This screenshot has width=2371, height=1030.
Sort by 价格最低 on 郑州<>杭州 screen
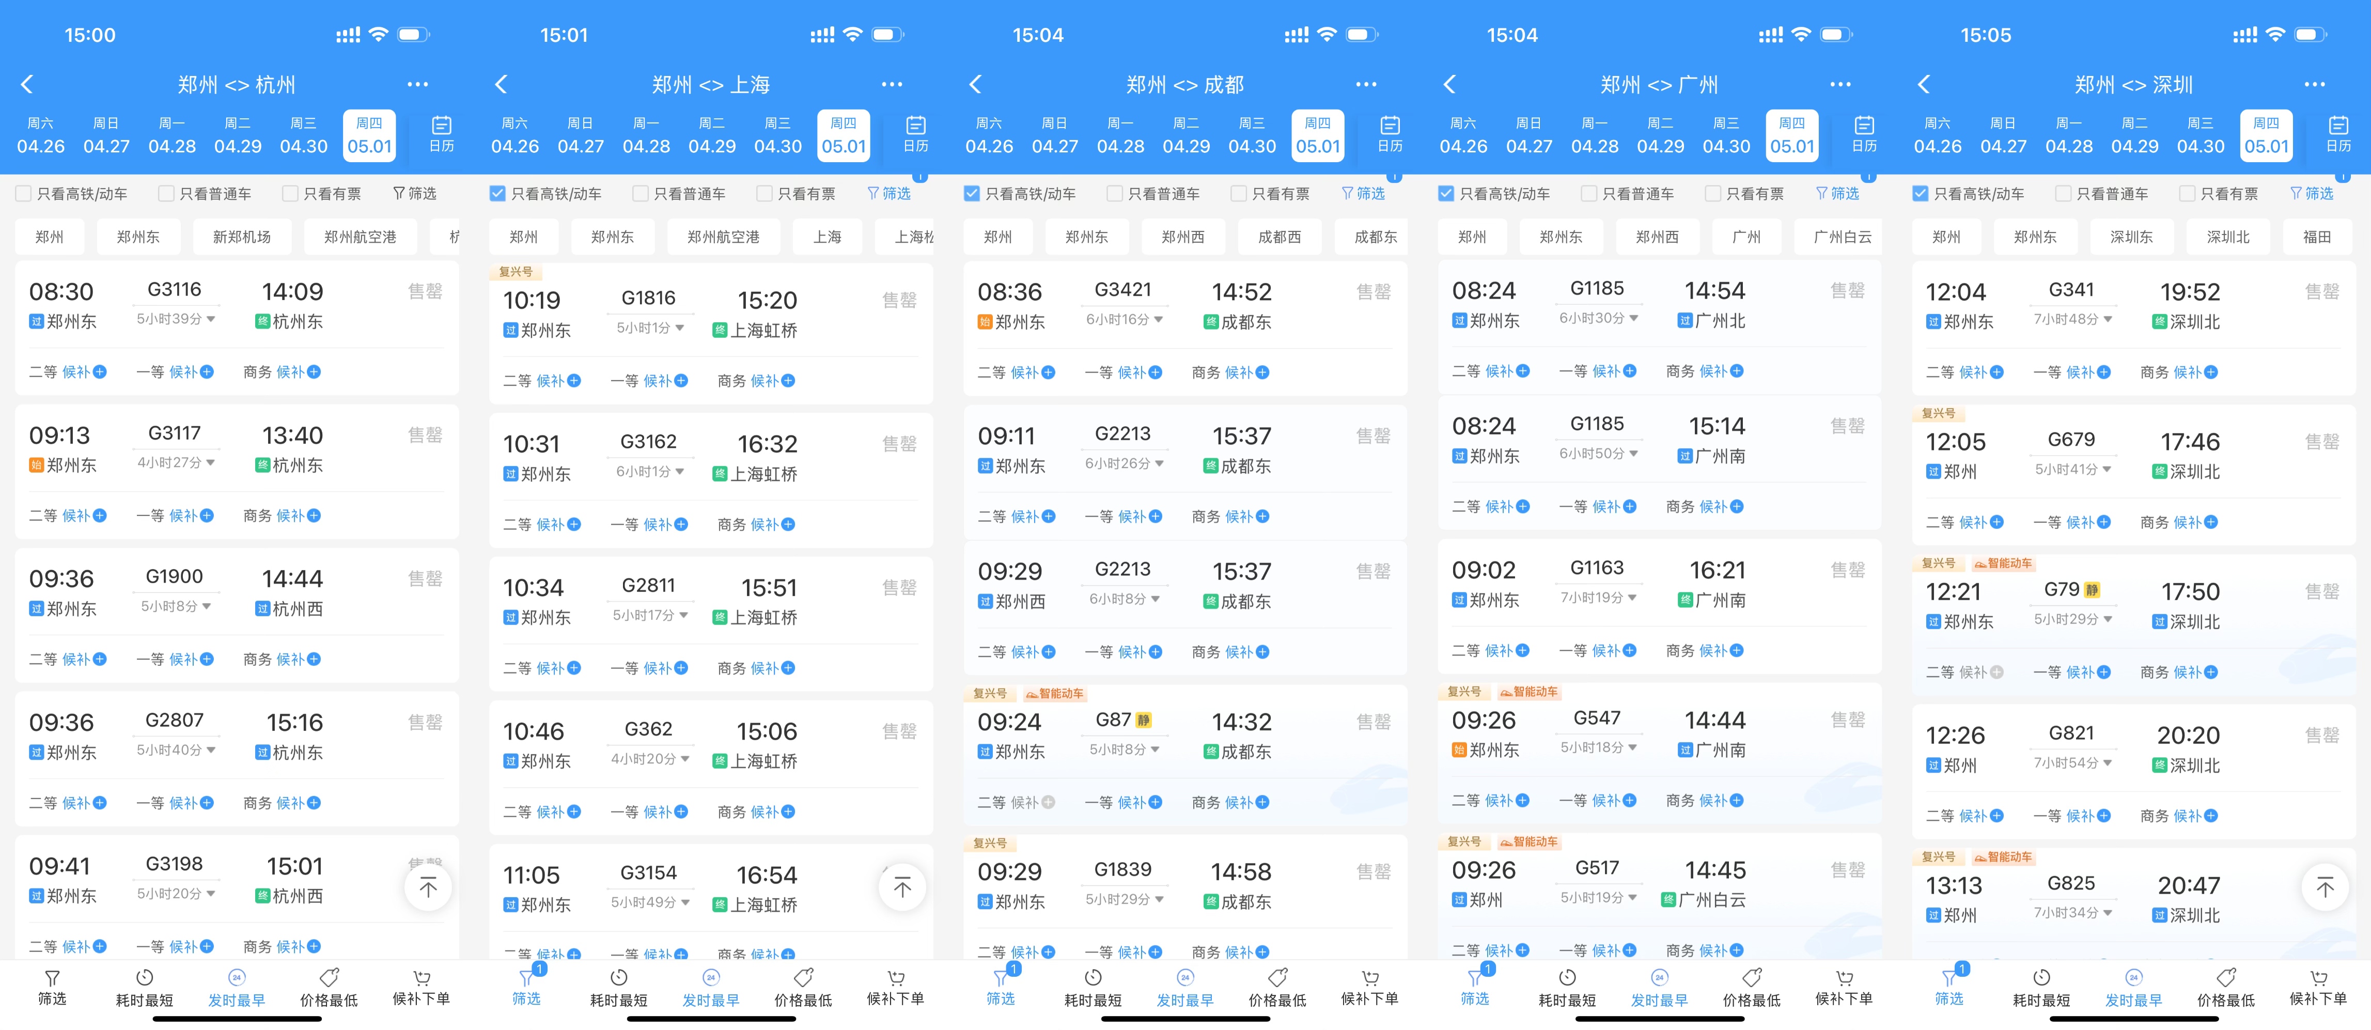click(329, 988)
